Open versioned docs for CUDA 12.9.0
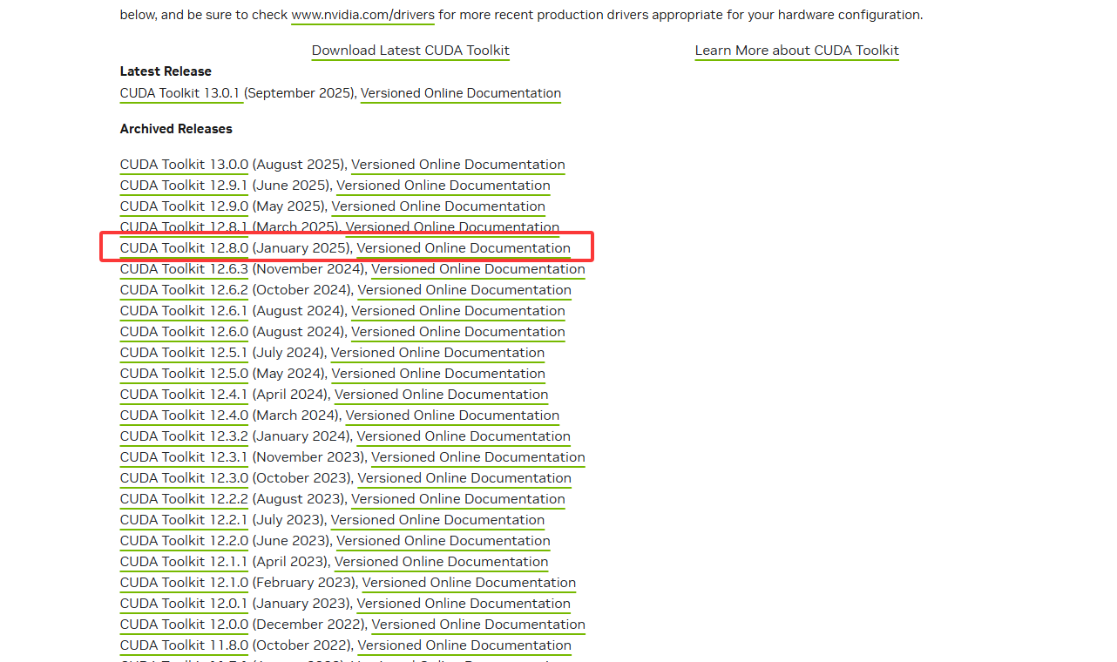The image size is (1117, 662). [x=438, y=206]
